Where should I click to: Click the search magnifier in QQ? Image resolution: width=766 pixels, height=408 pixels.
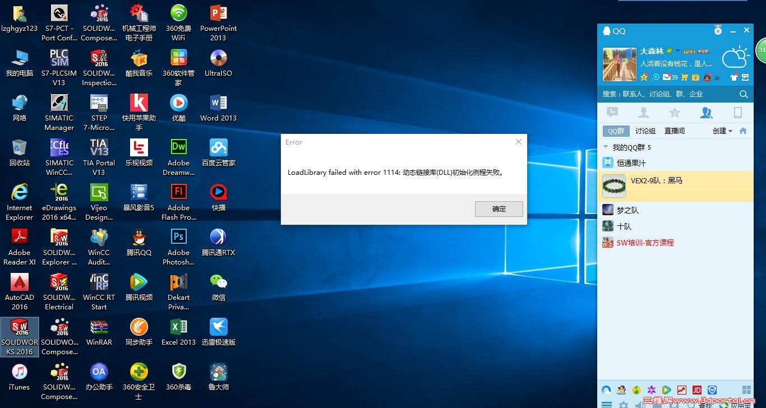coord(744,94)
